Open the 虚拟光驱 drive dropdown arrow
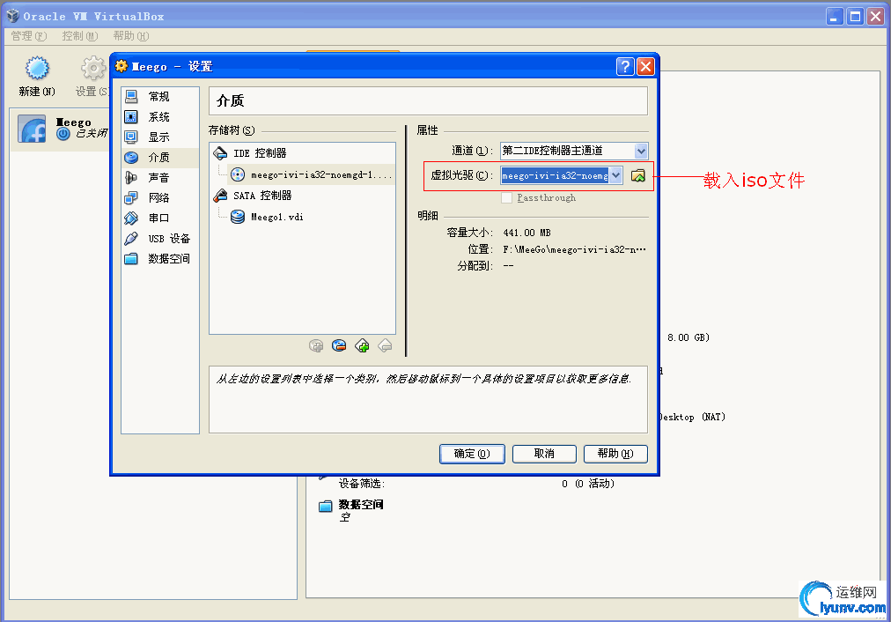The width and height of the screenshot is (891, 622). pos(616,175)
